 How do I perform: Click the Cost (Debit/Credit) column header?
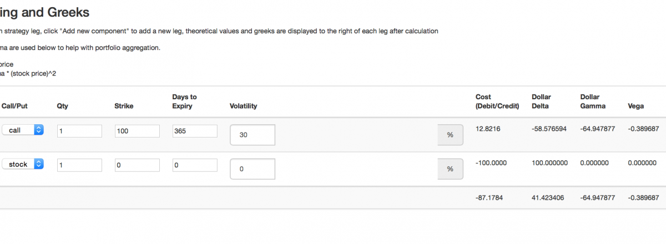click(x=497, y=101)
